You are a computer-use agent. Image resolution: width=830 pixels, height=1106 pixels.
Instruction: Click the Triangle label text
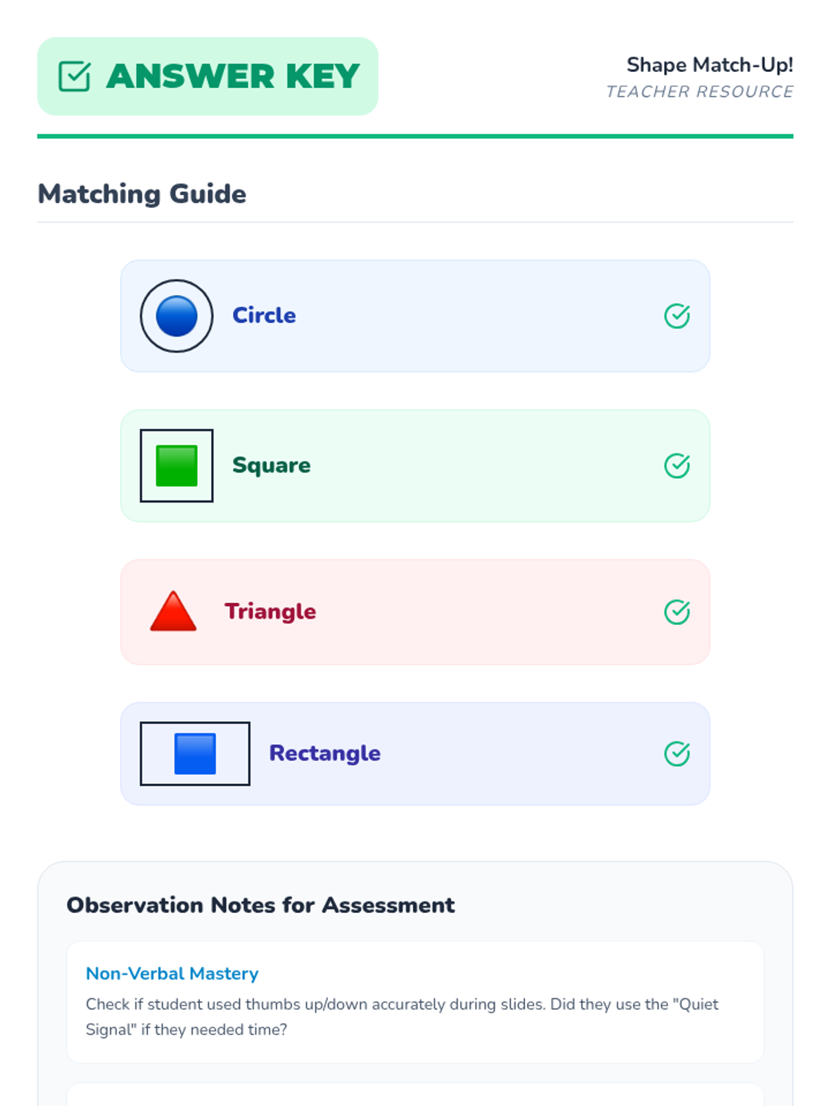pos(270,611)
